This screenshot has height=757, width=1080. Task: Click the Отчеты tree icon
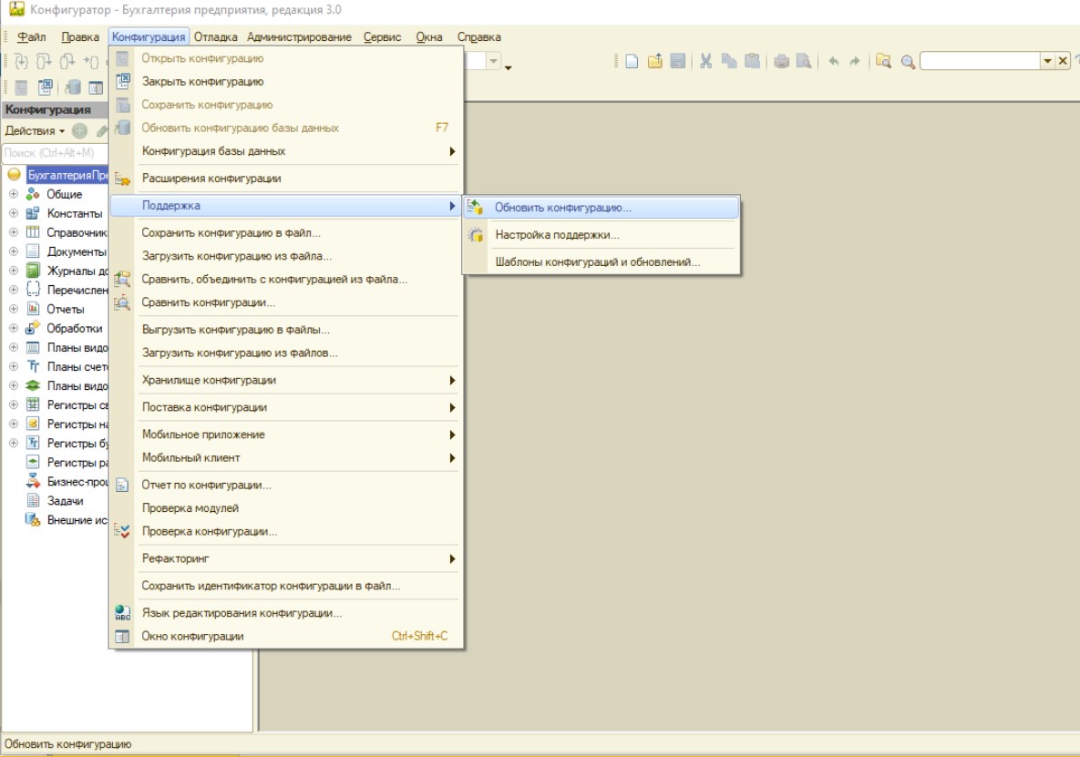coord(33,309)
